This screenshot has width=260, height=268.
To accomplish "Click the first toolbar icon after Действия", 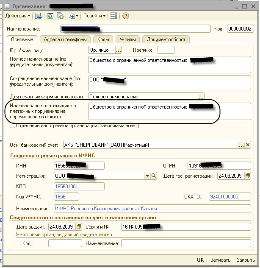I will pyautogui.click(x=39, y=16).
